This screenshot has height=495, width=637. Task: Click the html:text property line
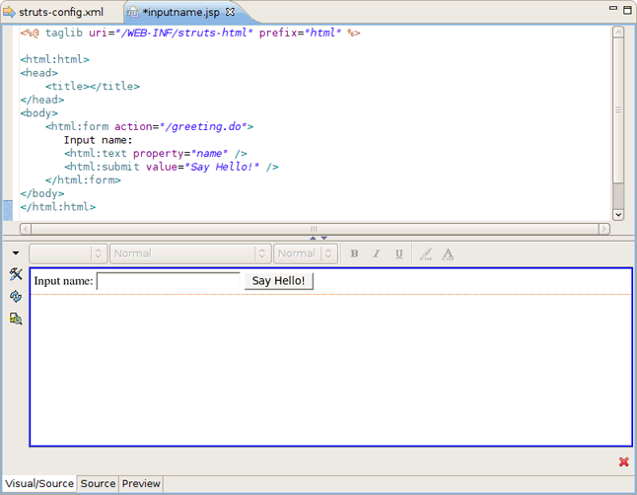[156, 154]
